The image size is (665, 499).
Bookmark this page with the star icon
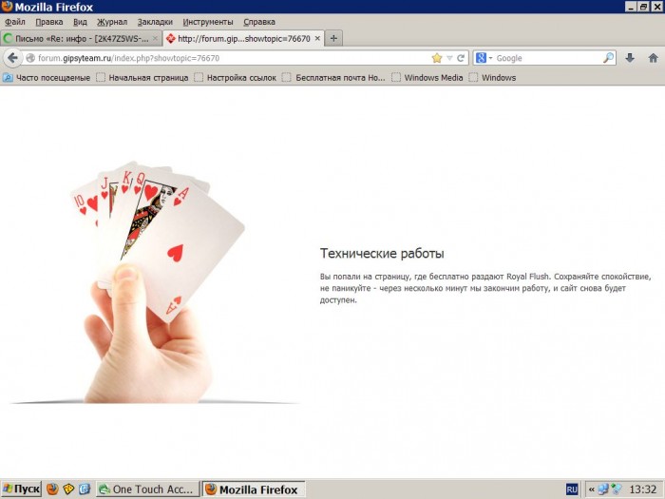[x=437, y=58]
